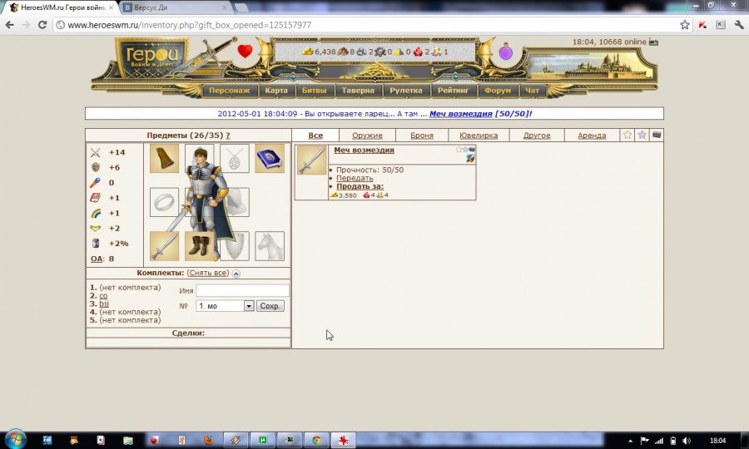Viewport: 749px width, 449px height.
Task: Click the Меч возмездия sword thumbnail
Action: click(311, 160)
